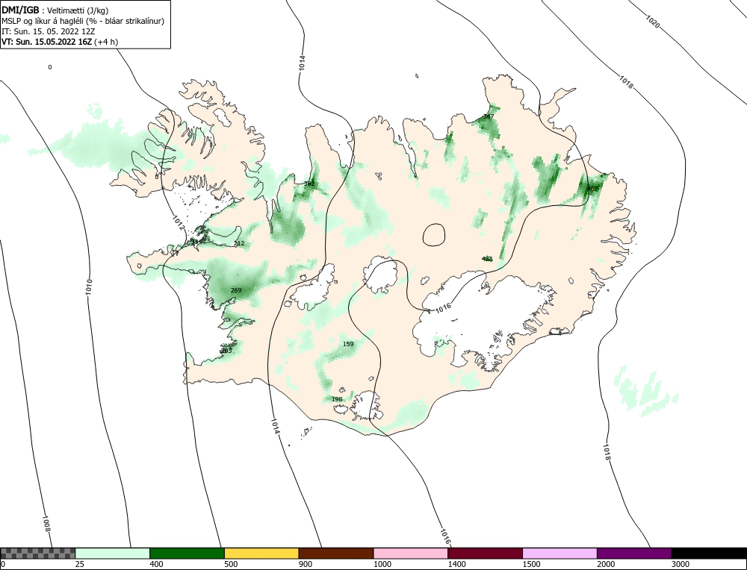
Task: Click the legend tick label '1500'
Action: pyautogui.click(x=530, y=564)
